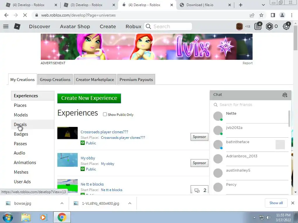This screenshot has width=298, height=223.
Task: Toggle Public visibility icon for My obby
Action: [x=82, y=169]
